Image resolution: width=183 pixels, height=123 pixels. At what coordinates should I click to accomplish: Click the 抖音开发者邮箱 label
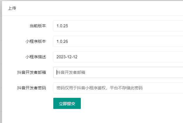click(32, 72)
